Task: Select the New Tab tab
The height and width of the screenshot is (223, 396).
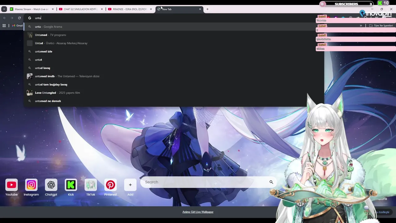Action: pyautogui.click(x=179, y=9)
